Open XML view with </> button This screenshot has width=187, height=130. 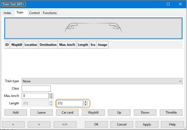click(x=65, y=124)
